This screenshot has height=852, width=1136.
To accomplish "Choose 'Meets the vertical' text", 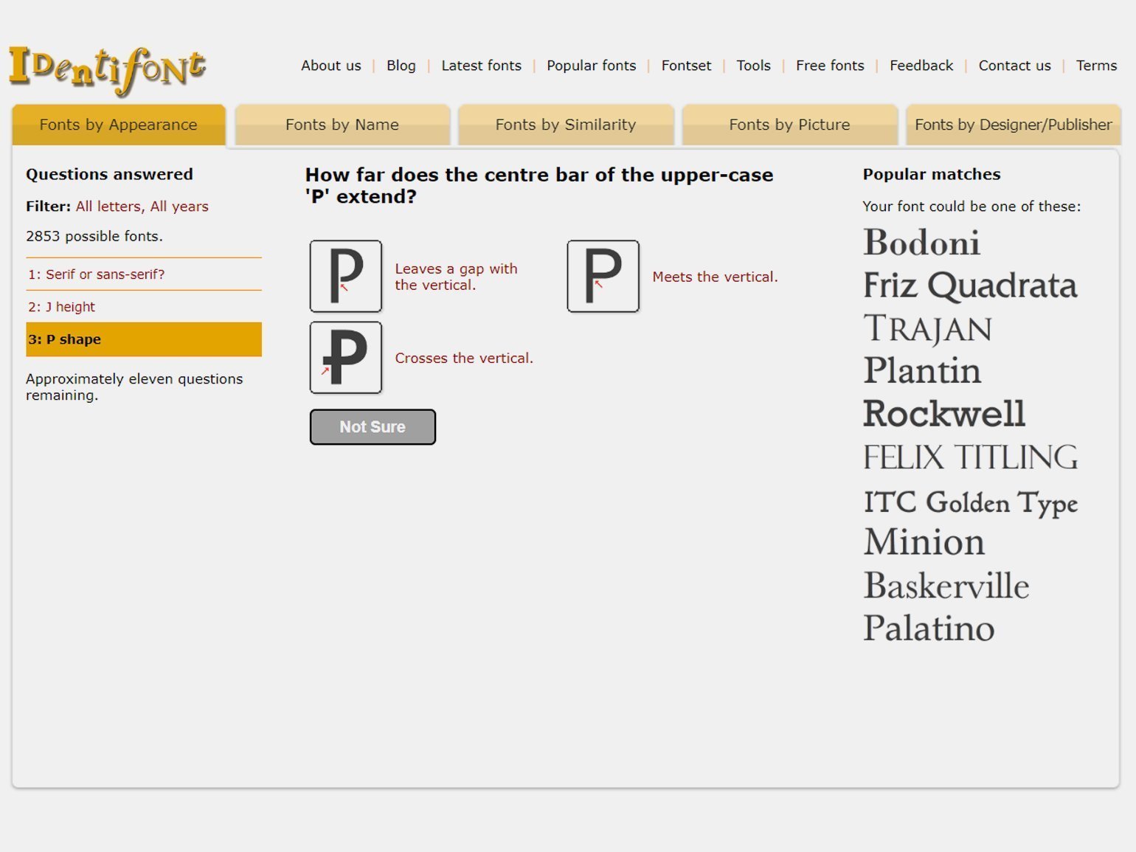I will tap(715, 277).
